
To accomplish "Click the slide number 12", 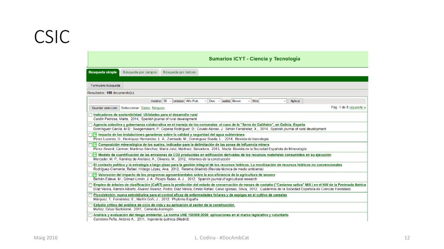I will coord(407,238).
